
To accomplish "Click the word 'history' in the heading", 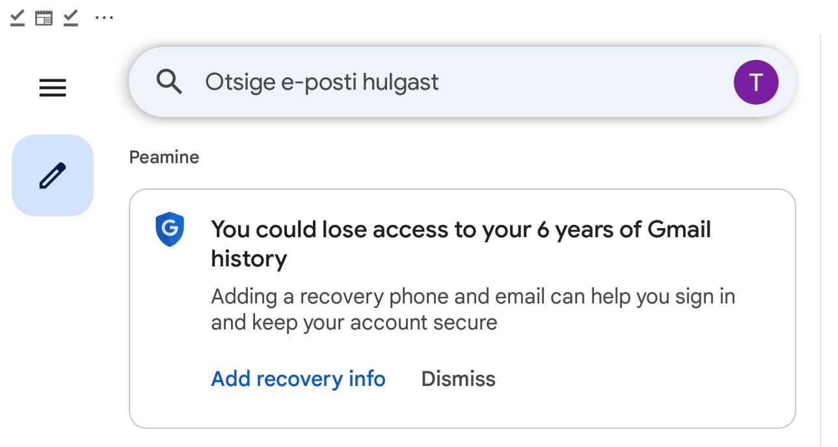I will coord(249,259).
